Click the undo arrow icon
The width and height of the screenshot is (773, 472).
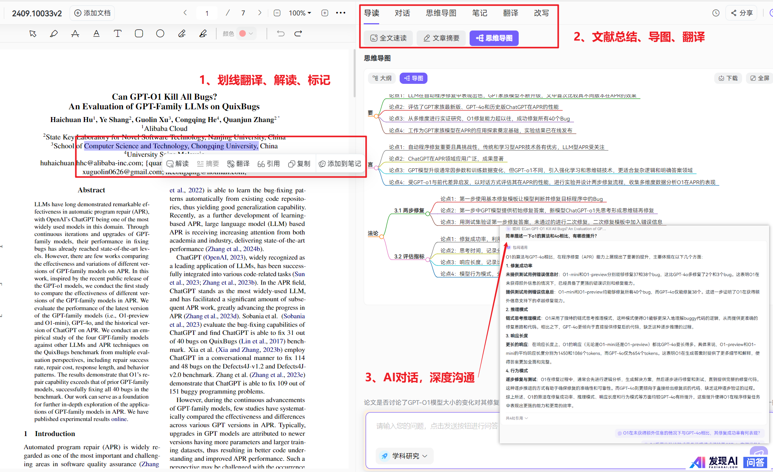281,34
